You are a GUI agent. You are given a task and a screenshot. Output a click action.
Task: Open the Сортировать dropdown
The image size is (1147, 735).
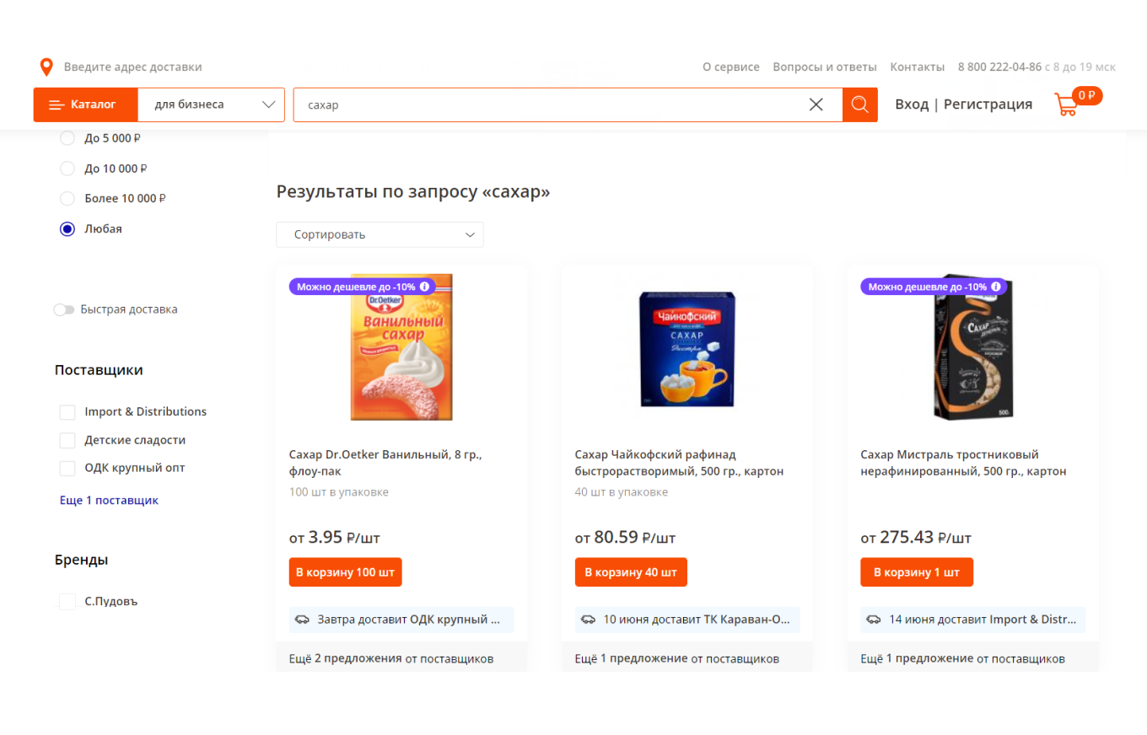[x=380, y=234]
